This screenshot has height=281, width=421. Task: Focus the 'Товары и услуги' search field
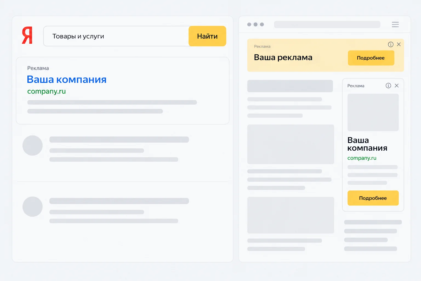[x=116, y=36]
